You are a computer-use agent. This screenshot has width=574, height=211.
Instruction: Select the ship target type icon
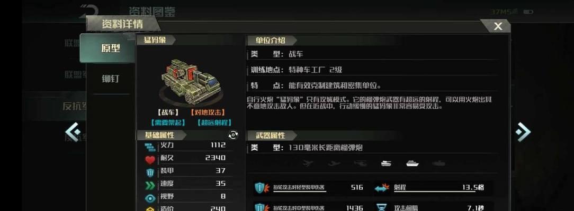point(412,164)
